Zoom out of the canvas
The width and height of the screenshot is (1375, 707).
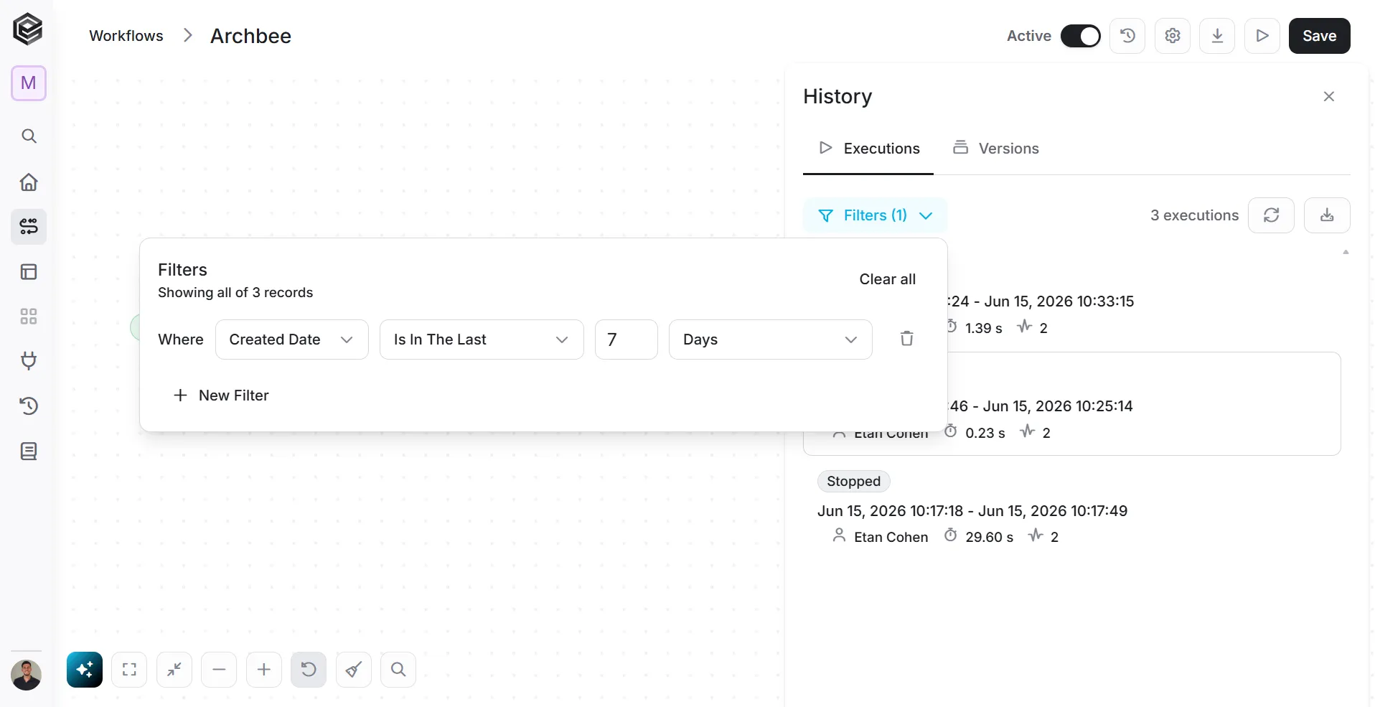click(x=219, y=670)
